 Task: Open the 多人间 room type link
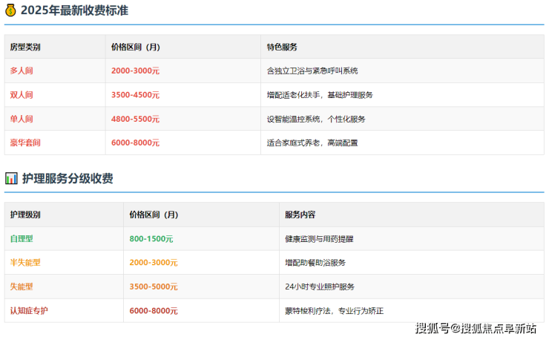pos(22,71)
